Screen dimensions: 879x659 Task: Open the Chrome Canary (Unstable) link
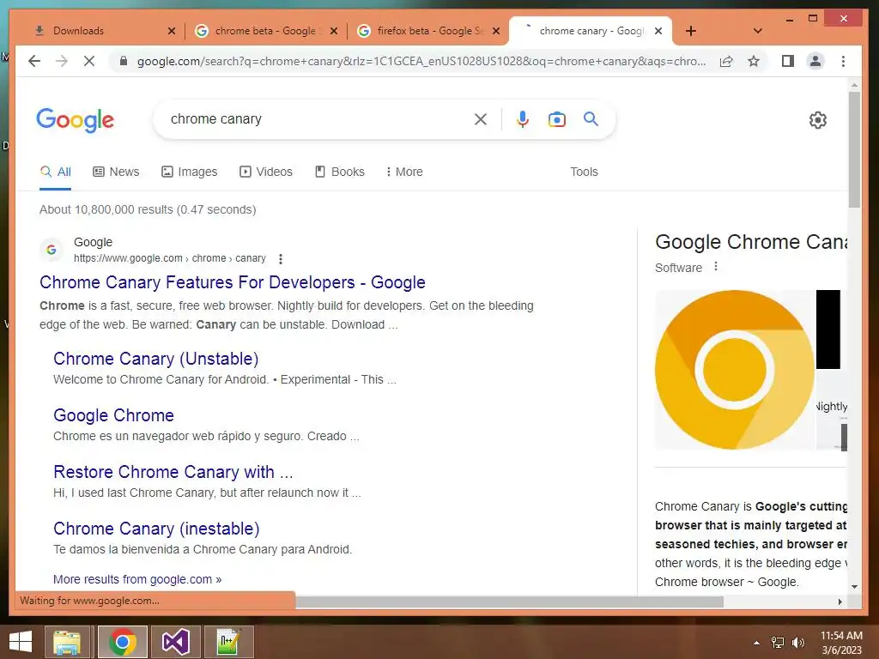click(156, 359)
